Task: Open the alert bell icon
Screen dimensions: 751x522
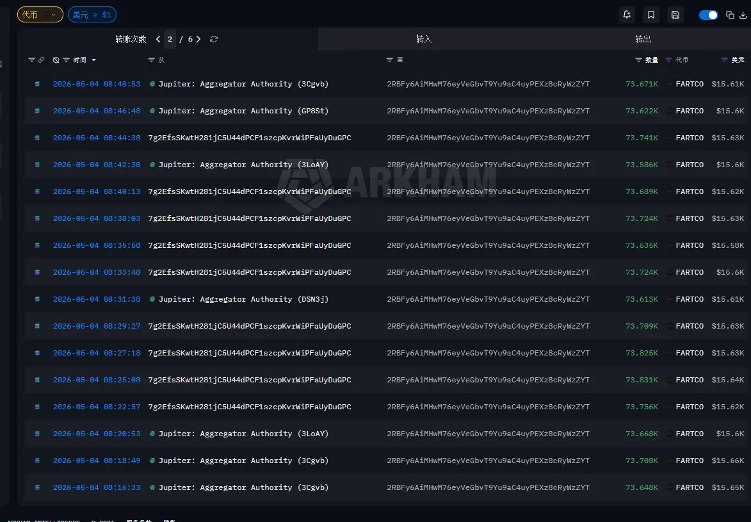Action: click(x=627, y=15)
